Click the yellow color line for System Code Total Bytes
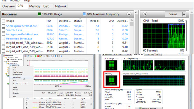This screenshot has width=194, height=109. pos(35,108)
